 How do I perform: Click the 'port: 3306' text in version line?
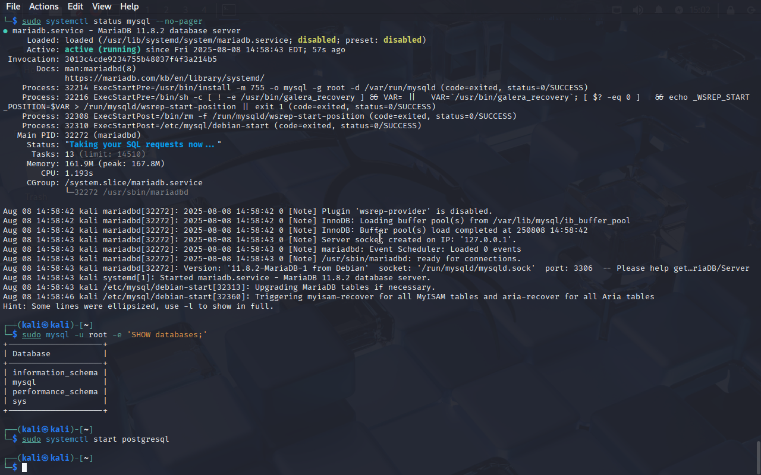click(569, 268)
